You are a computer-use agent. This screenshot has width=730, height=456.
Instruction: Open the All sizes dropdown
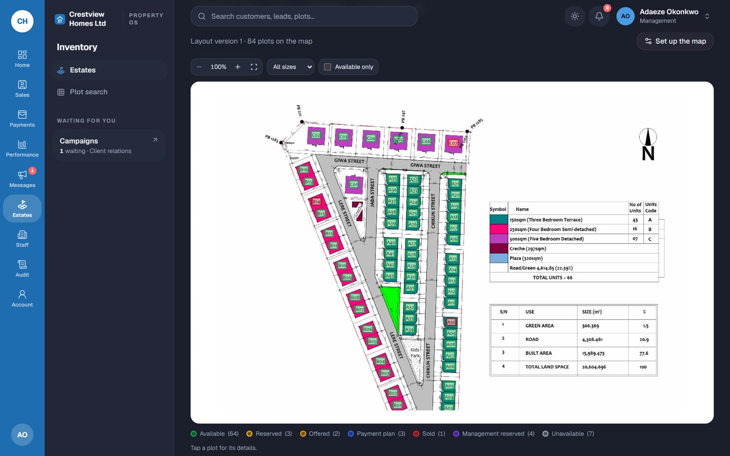[291, 67]
